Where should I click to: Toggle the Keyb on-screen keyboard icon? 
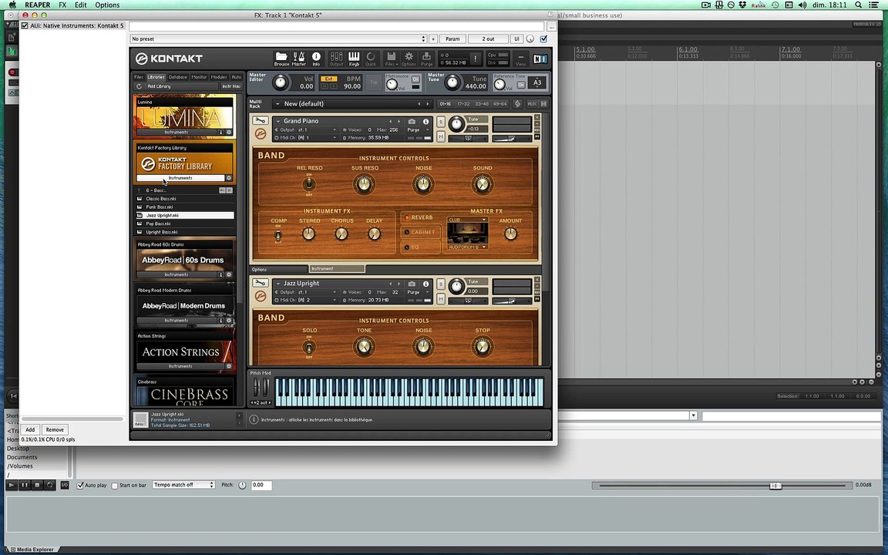(x=354, y=59)
